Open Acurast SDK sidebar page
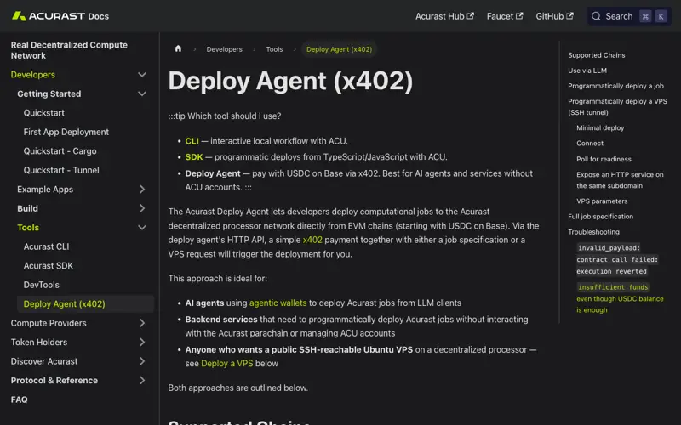Image resolution: width=681 pixels, height=425 pixels. [49, 265]
